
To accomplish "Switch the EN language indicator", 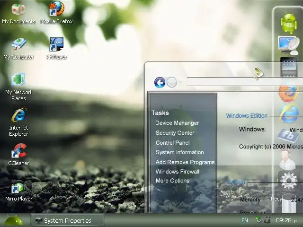I will (245, 220).
